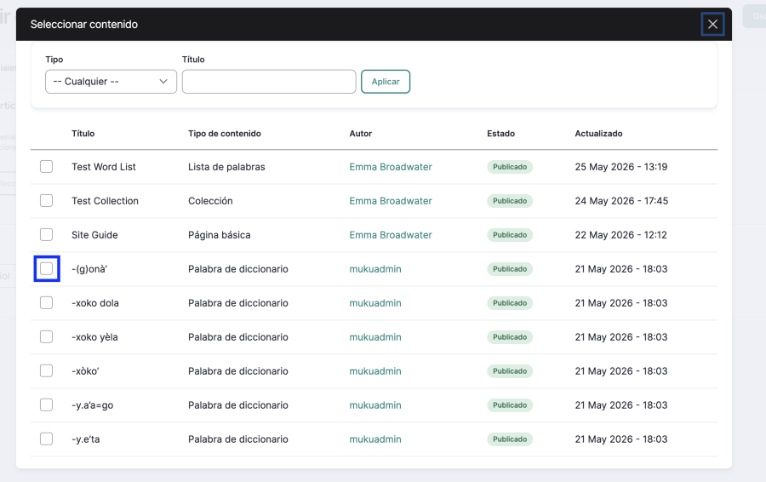Check the Site Guide row
This screenshot has width=766, height=482.
(x=47, y=235)
